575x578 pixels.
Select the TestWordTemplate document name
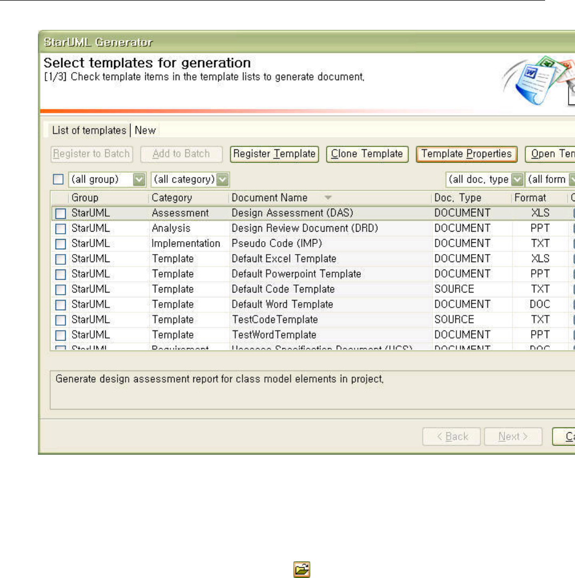274,335
